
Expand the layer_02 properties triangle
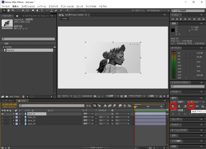(14, 117)
